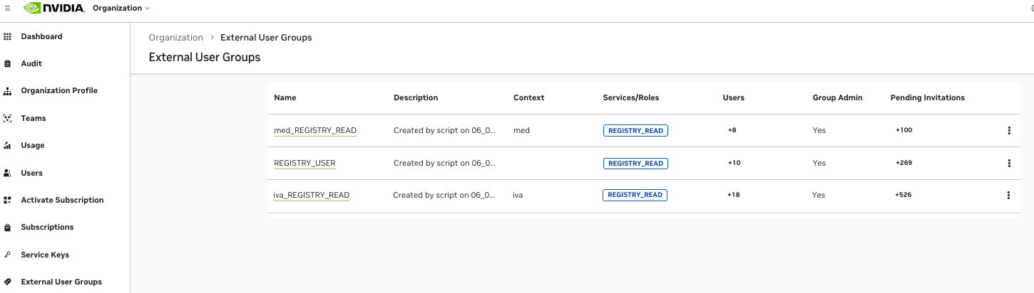Screen dimensions: 1034x293
Task: Open actions menu for med_REGISTRY_READ row
Action: pyautogui.click(x=1009, y=131)
